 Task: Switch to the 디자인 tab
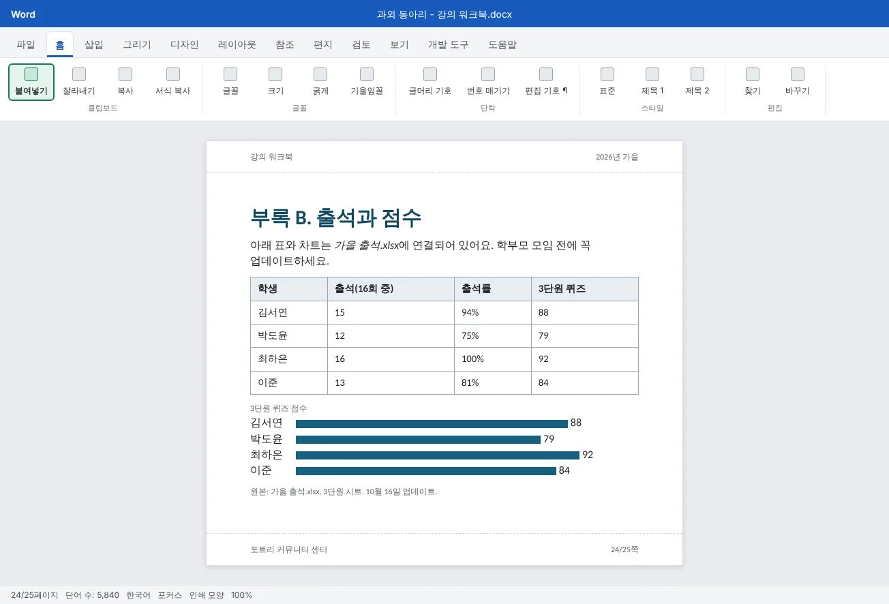185,45
